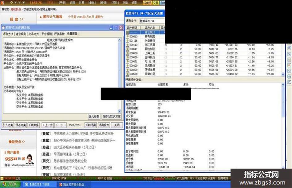Open the 评测品种 tab
The width and height of the screenshot is (292, 188).
coord(59,34)
